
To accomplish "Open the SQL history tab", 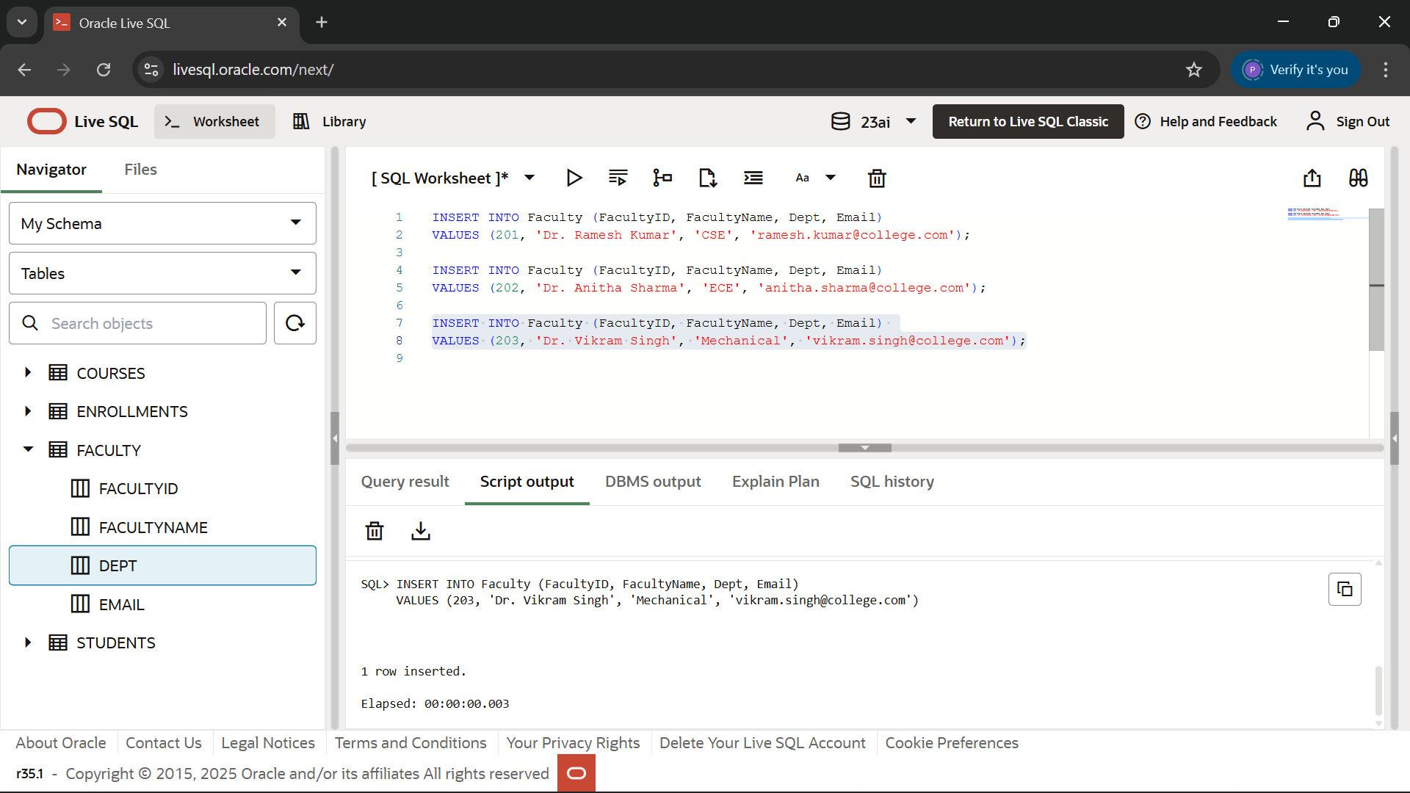I will (x=892, y=482).
